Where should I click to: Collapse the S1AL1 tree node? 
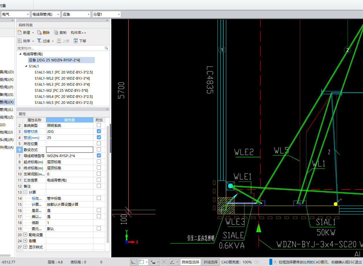(26, 66)
